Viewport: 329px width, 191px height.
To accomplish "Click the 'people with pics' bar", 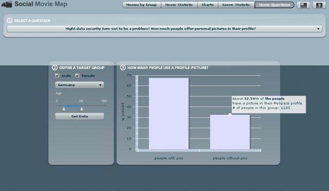I will tap(169, 113).
